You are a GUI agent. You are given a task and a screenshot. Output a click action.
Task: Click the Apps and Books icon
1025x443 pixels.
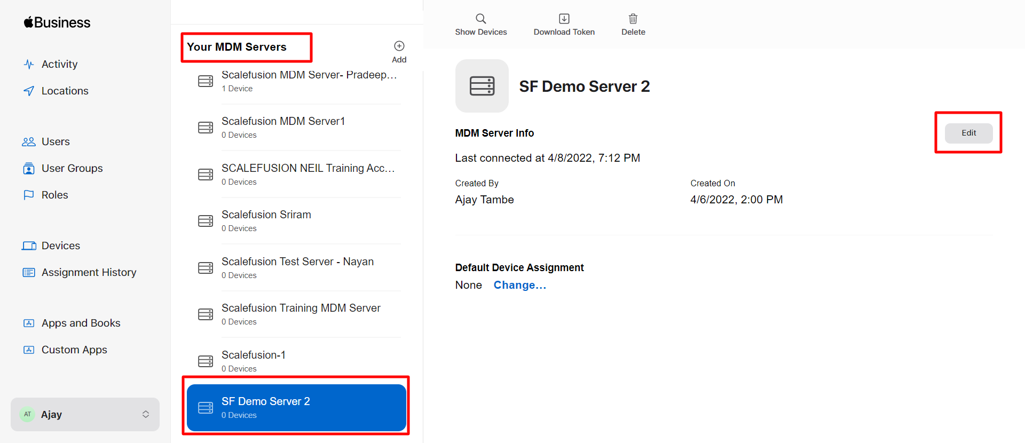click(29, 323)
